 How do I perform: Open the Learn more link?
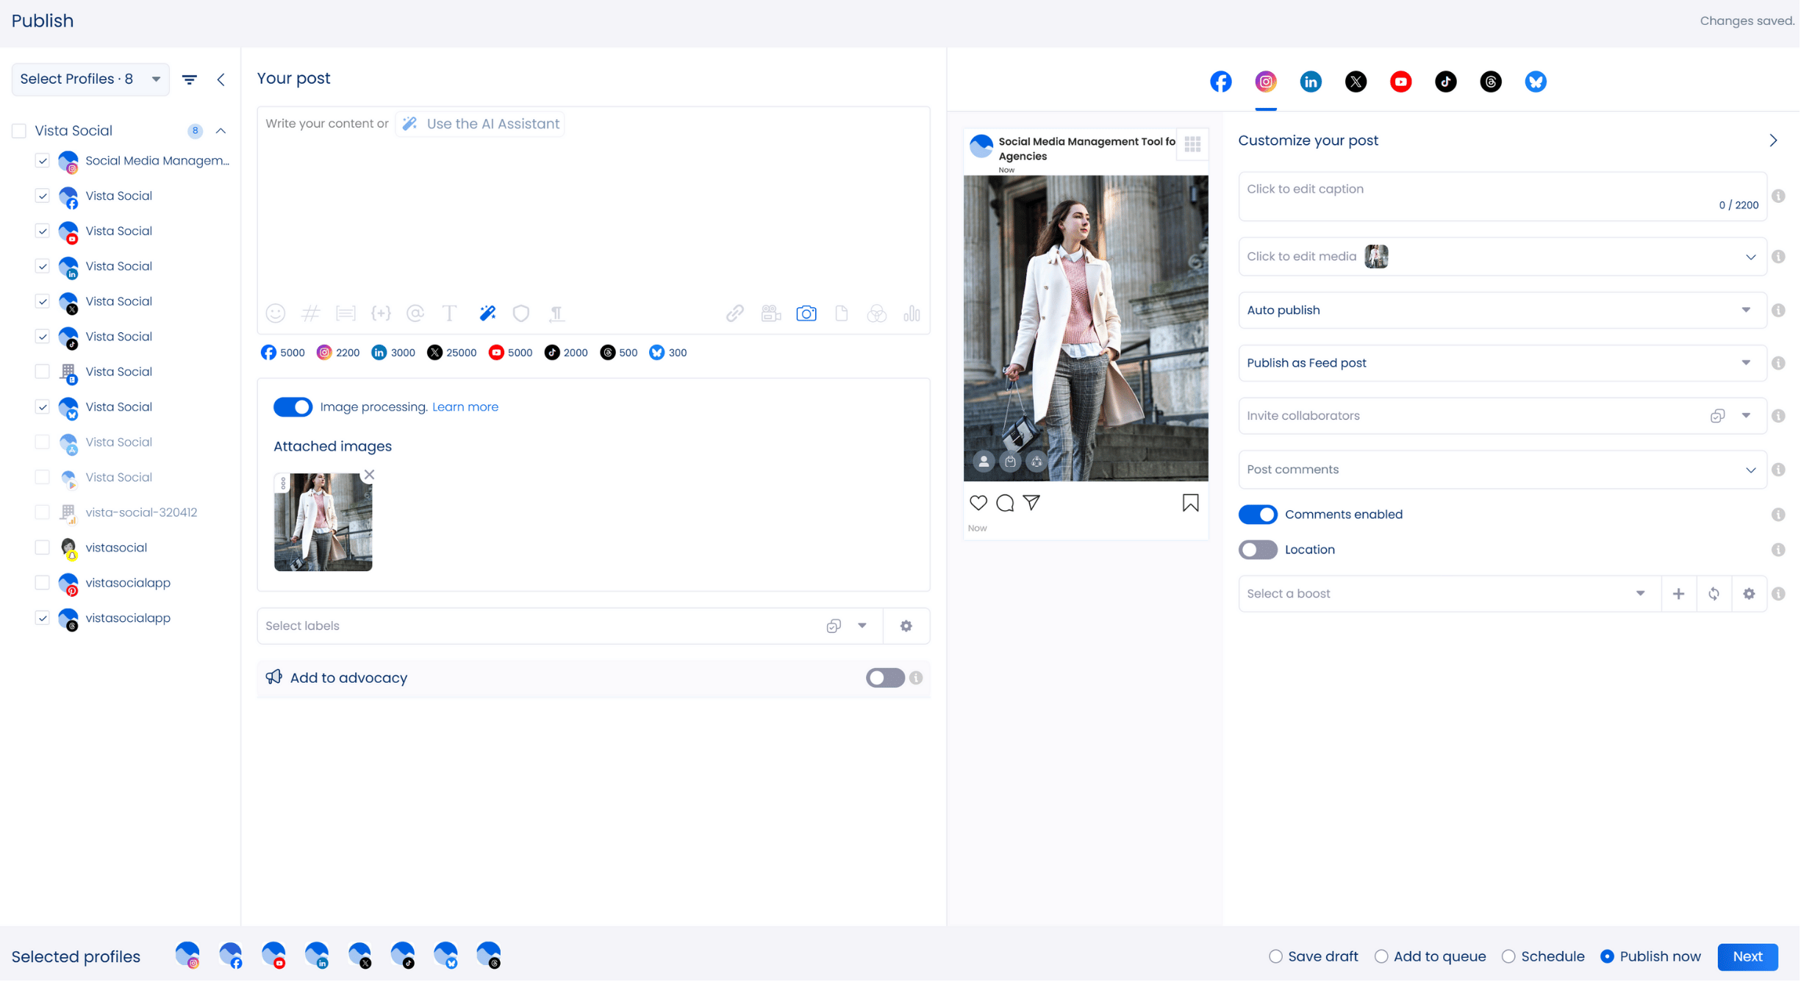(465, 407)
